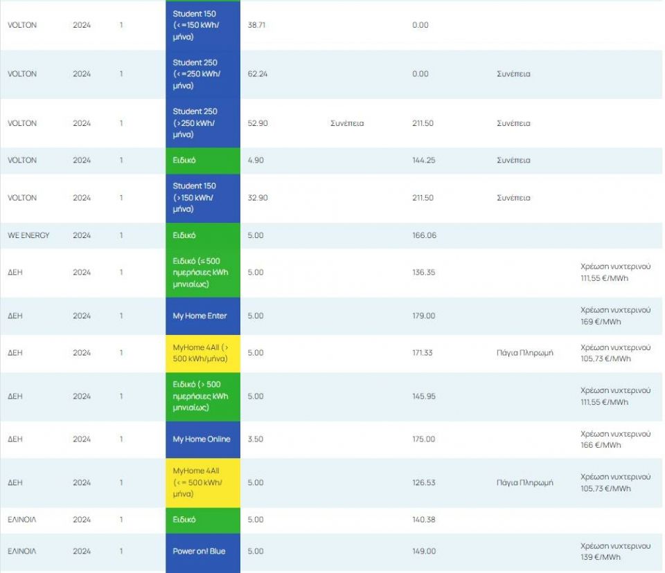Click the Power on! Blue tariff cell
This screenshot has height=573, width=665.
pyautogui.click(x=202, y=552)
